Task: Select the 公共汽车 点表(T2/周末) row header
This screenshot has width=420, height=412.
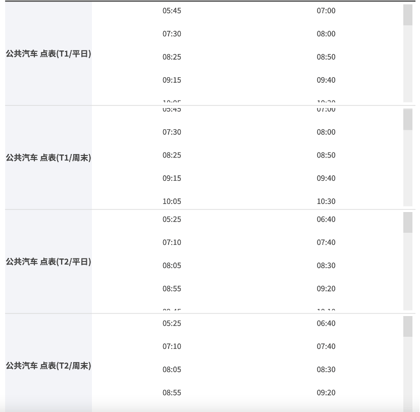Action: 48,366
